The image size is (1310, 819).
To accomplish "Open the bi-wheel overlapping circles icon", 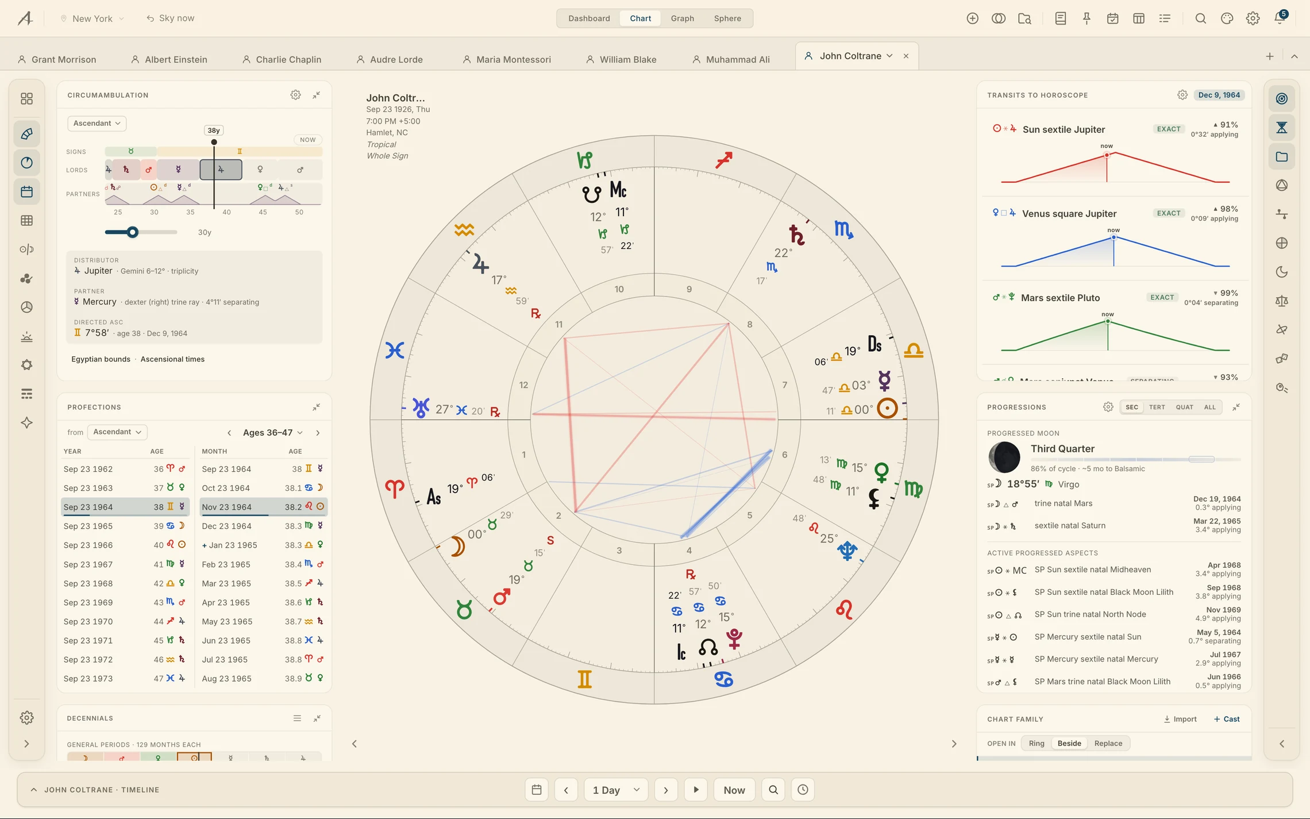I will 999,18.
